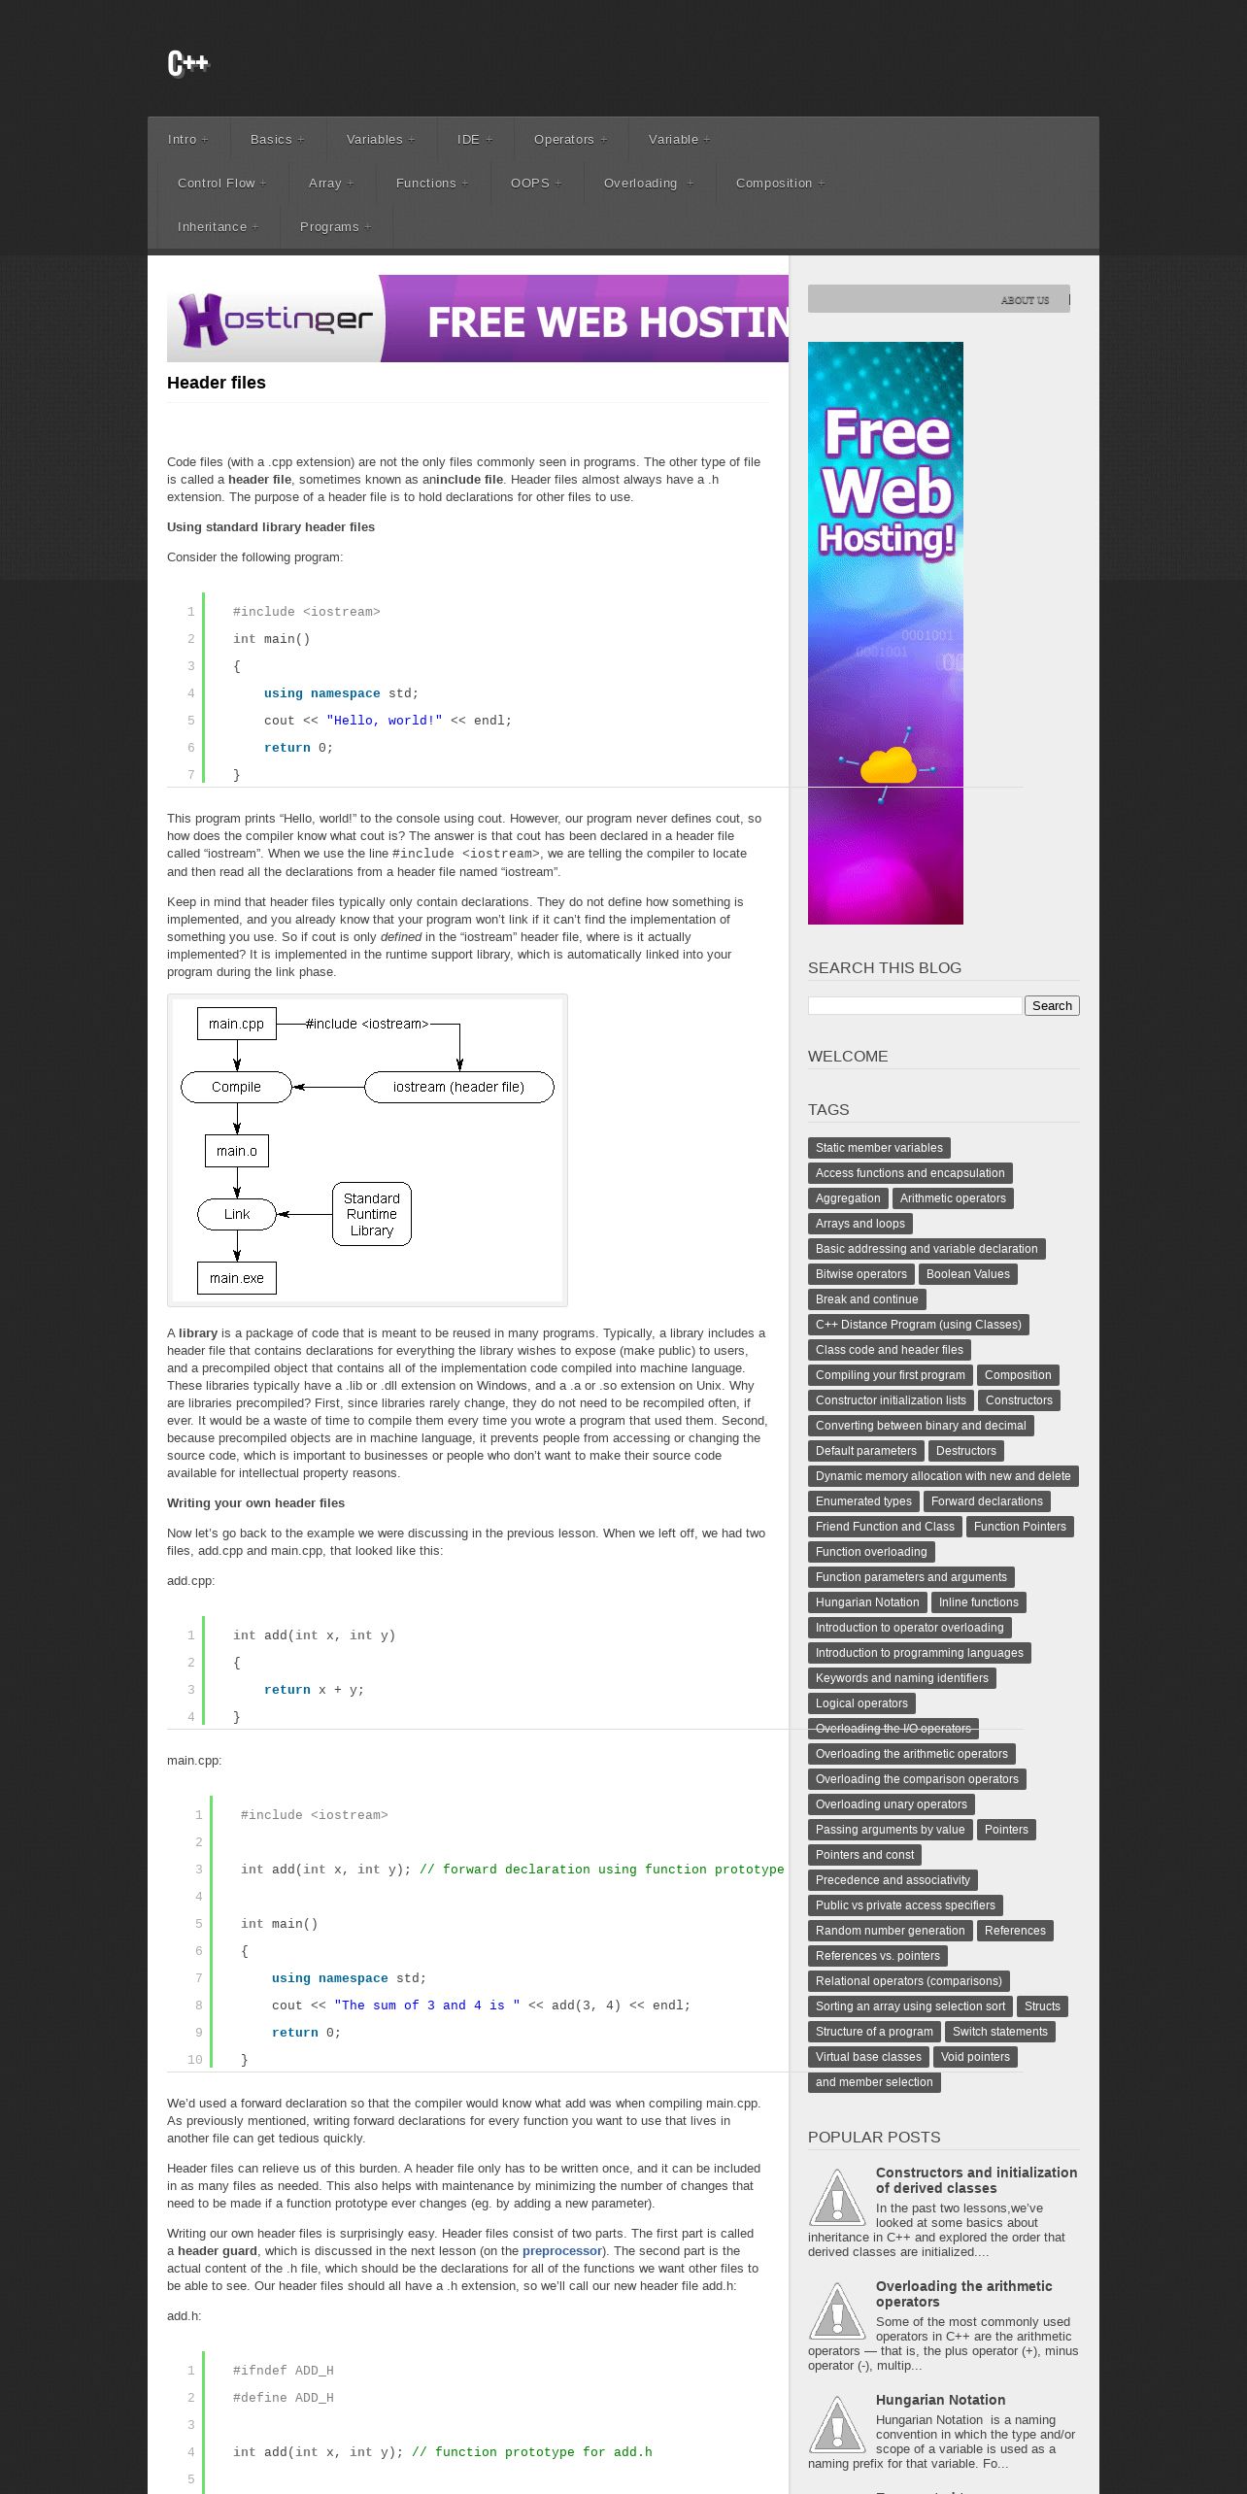Open the Header files post title
This screenshot has width=1247, height=2494.
point(217,383)
